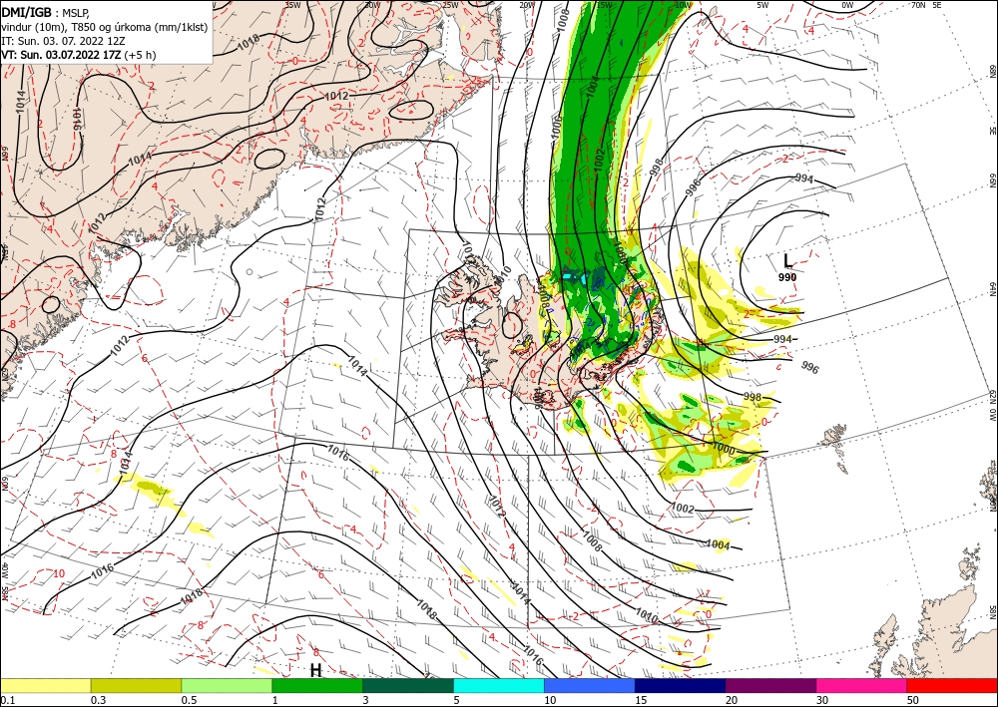Click the pink 30–50 legend swatch
This screenshot has height=707, width=998.
click(x=862, y=685)
